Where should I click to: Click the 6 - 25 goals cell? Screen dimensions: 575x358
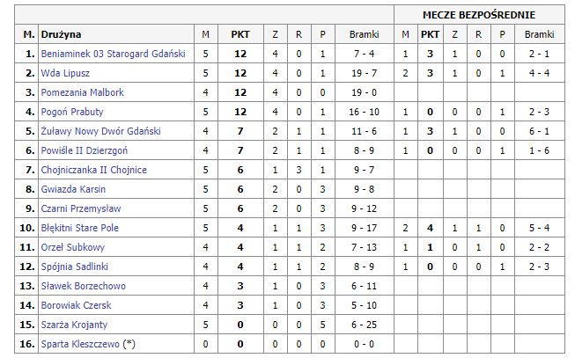[364, 325]
